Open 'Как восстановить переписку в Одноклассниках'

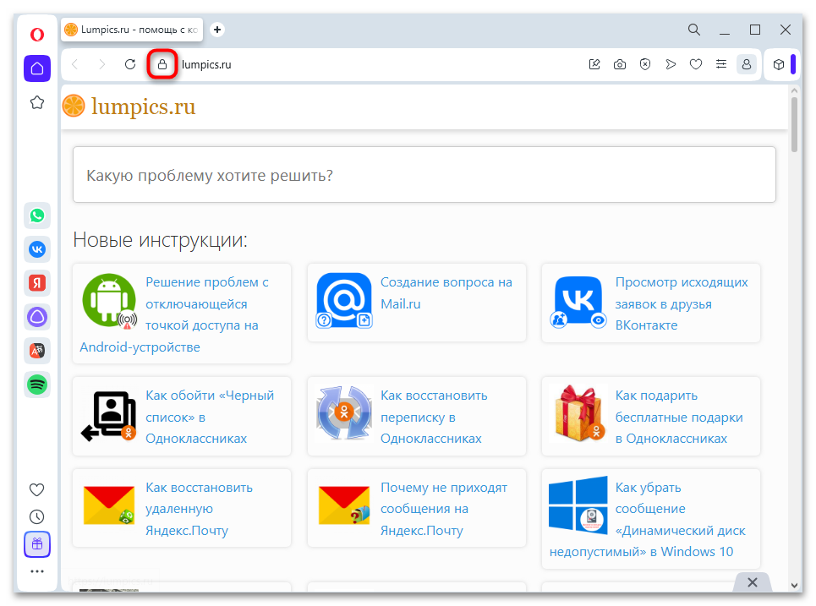434,417
